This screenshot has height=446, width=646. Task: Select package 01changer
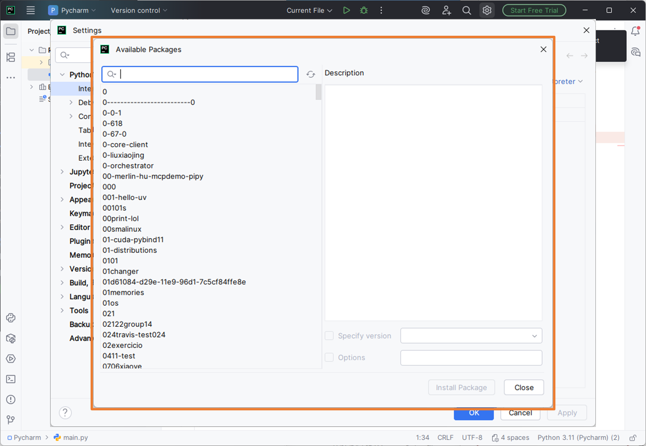(120, 271)
